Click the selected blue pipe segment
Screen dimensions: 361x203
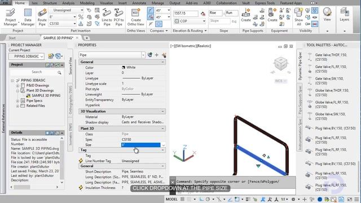coord(261,160)
